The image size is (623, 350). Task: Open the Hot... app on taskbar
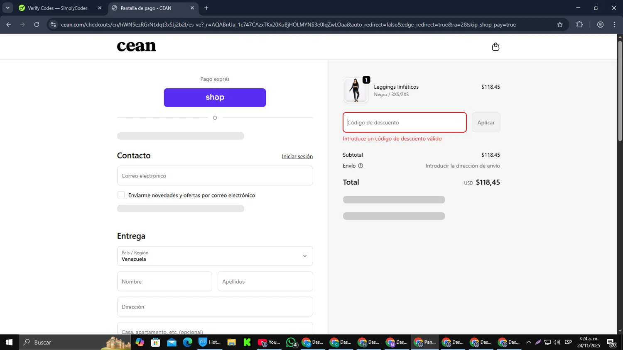210,343
